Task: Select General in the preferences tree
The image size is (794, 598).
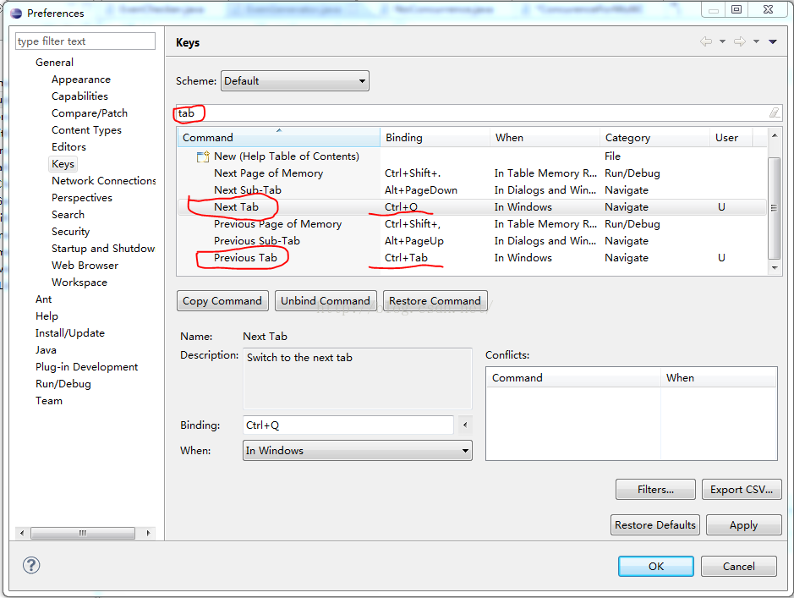Action: click(54, 63)
